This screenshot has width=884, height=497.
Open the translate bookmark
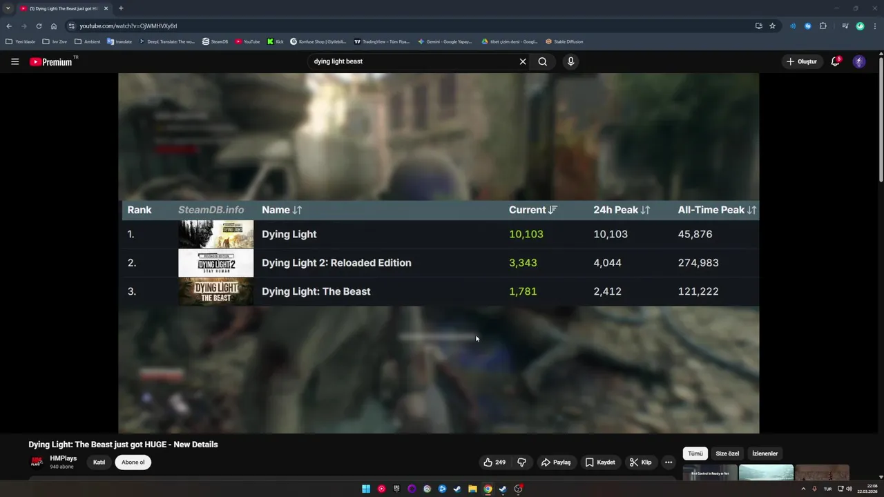(119, 41)
